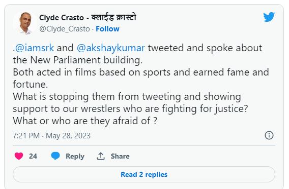Open the 7:21 PM timestamp link
The image size is (289, 189).
point(26,136)
